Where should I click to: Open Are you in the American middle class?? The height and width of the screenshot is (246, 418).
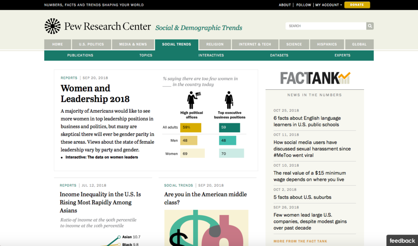206,198
